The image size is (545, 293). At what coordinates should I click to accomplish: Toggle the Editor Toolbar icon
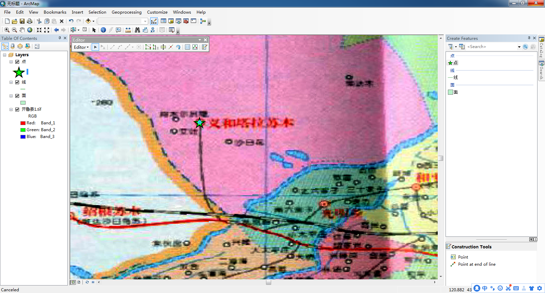pos(154,21)
